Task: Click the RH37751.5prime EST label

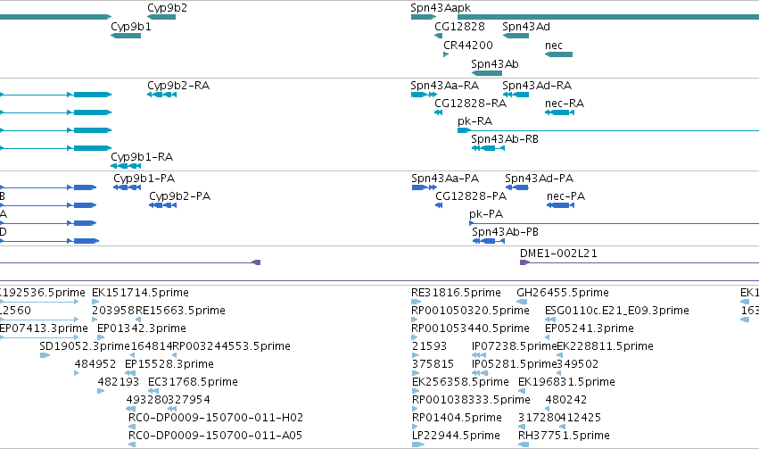Action: 564,436
